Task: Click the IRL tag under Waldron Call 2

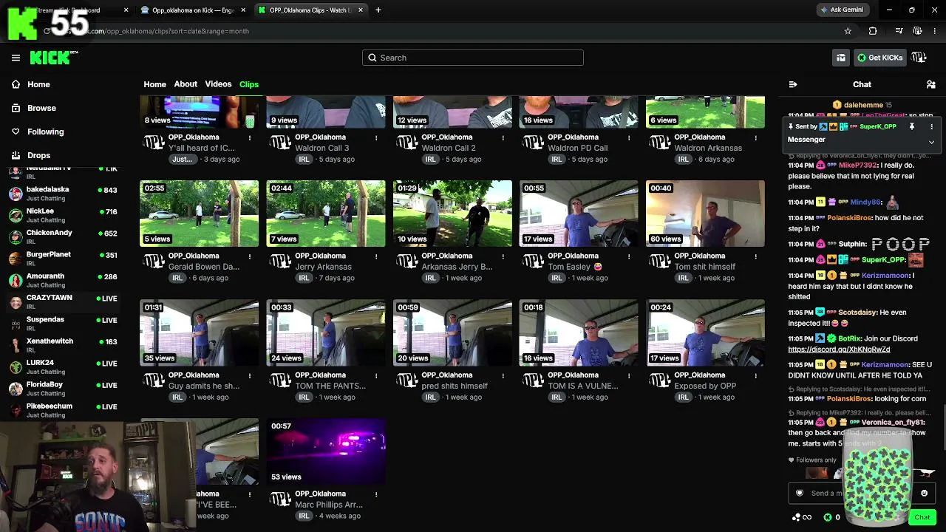Action: pyautogui.click(x=430, y=159)
